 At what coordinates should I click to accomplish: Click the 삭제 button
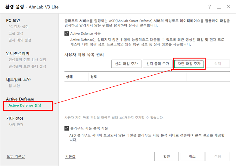coord(218,64)
